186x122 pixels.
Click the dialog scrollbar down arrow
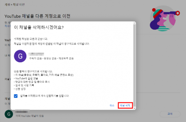point(135,108)
